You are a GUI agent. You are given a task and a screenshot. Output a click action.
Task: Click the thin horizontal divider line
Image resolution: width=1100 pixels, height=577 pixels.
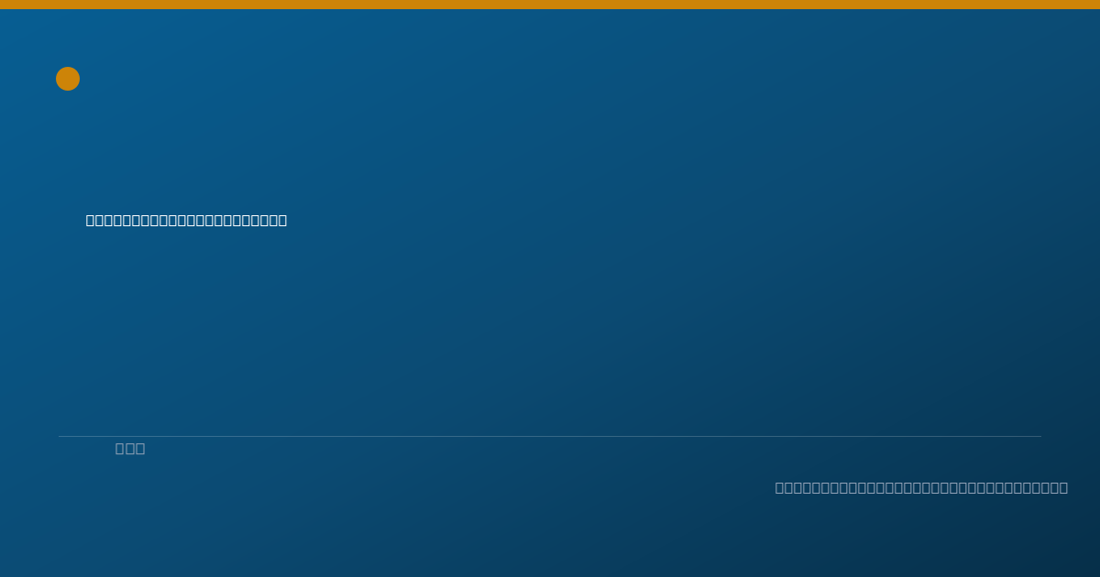pyautogui.click(x=550, y=436)
